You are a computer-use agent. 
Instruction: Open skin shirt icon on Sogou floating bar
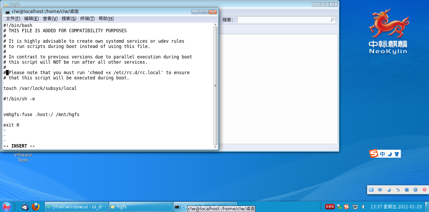tap(397, 154)
